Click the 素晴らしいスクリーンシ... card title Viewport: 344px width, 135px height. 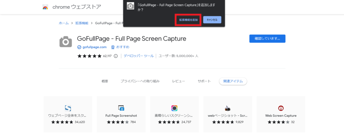(174, 116)
